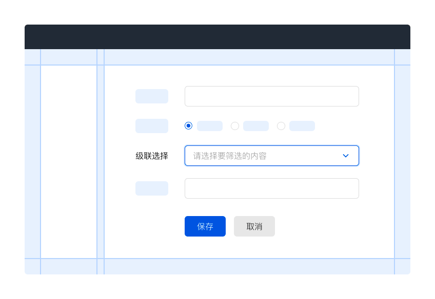The width and height of the screenshot is (435, 299).
Task: Click the dark header bar at the top
Action: click(x=217, y=37)
